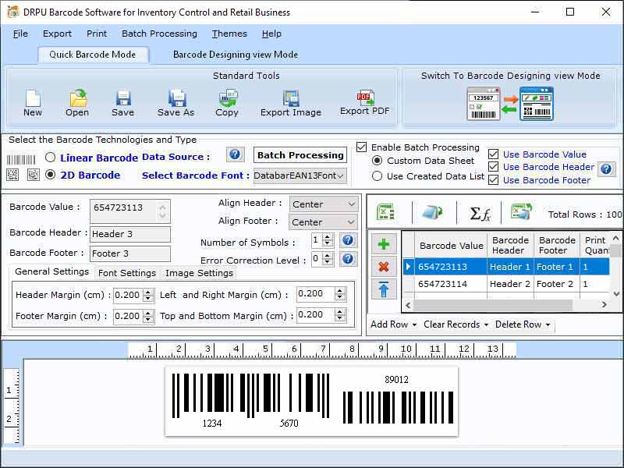624x468 pixels.
Task: Create a new barcode with the New icon
Action: click(32, 101)
